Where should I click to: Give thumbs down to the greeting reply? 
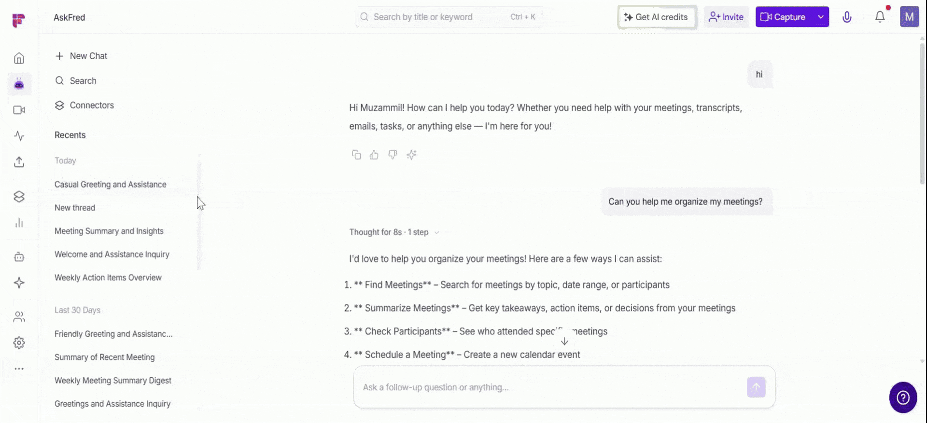pyautogui.click(x=393, y=155)
